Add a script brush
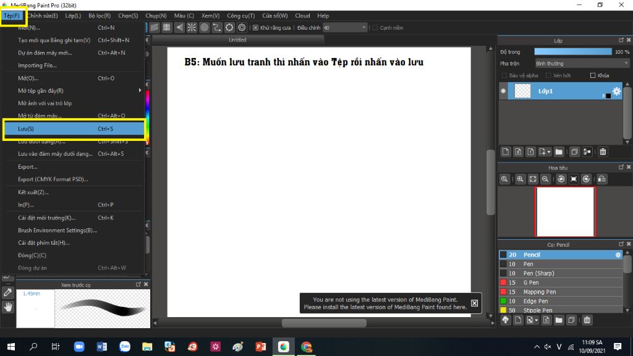 (546, 320)
